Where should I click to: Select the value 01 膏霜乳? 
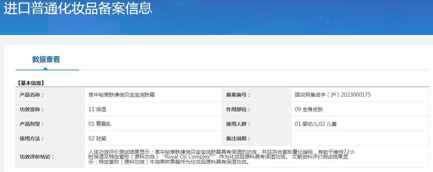click(100, 124)
